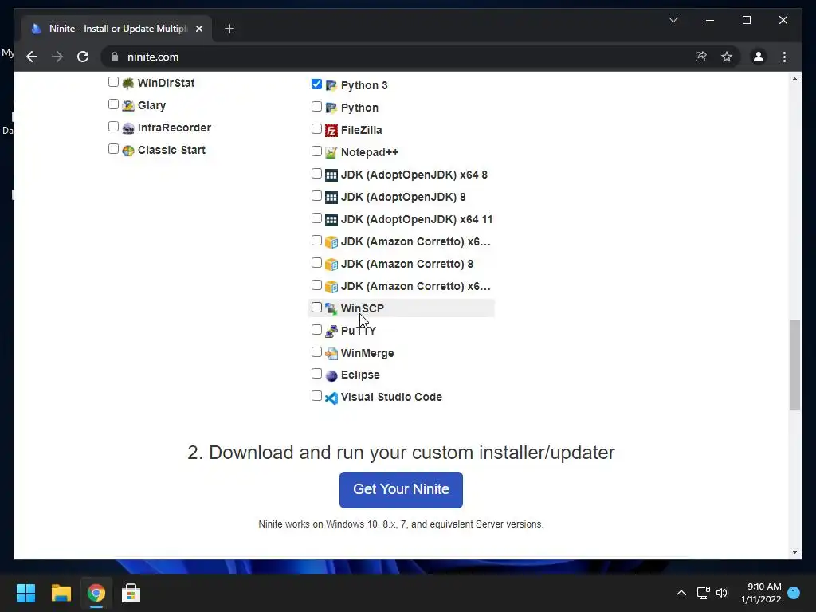Click the WinSCP icon
This screenshot has width=816, height=612.
pyautogui.click(x=331, y=308)
